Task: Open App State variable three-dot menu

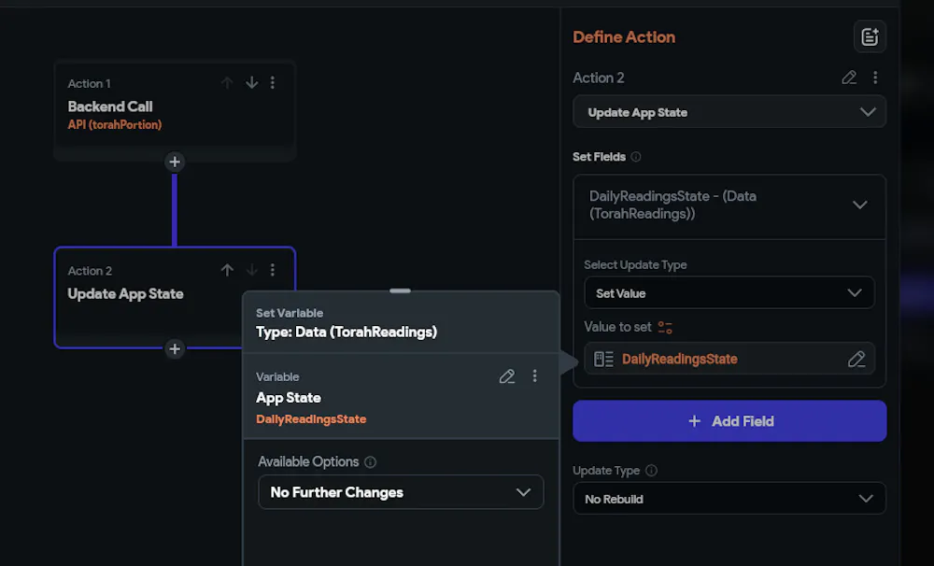Action: click(535, 376)
